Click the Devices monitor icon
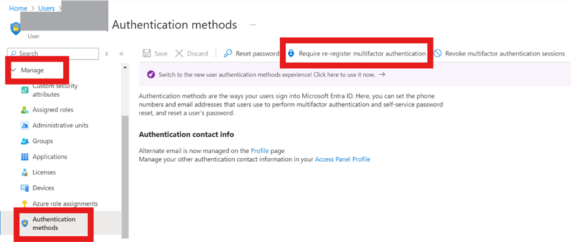Viewport: 571px width, 242px height. 25,188
